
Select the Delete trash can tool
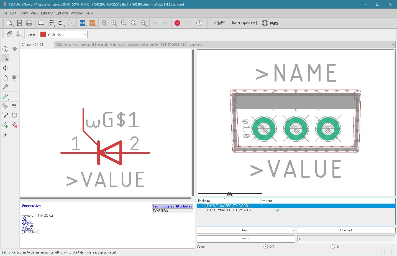(14, 78)
